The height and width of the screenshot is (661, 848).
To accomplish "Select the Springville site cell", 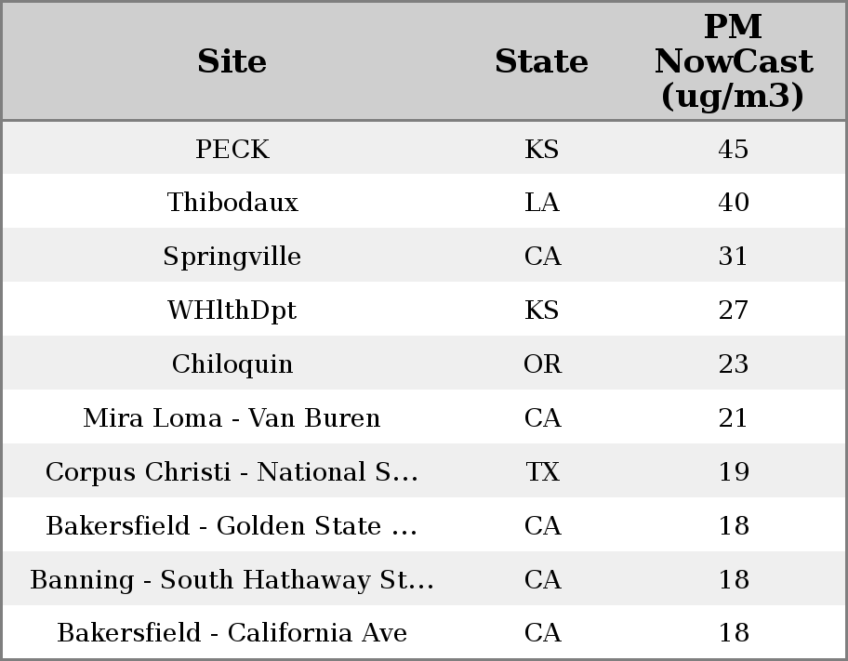I will tap(232, 257).
